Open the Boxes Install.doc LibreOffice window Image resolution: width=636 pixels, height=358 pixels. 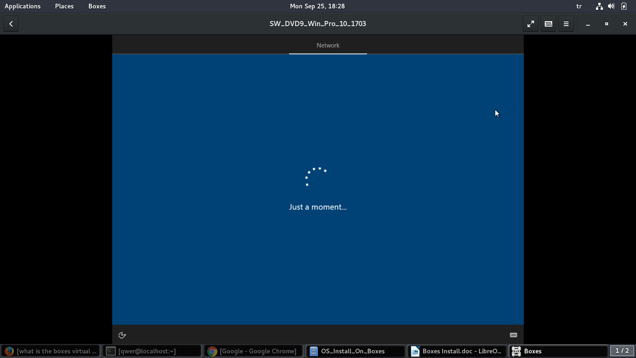click(457, 351)
